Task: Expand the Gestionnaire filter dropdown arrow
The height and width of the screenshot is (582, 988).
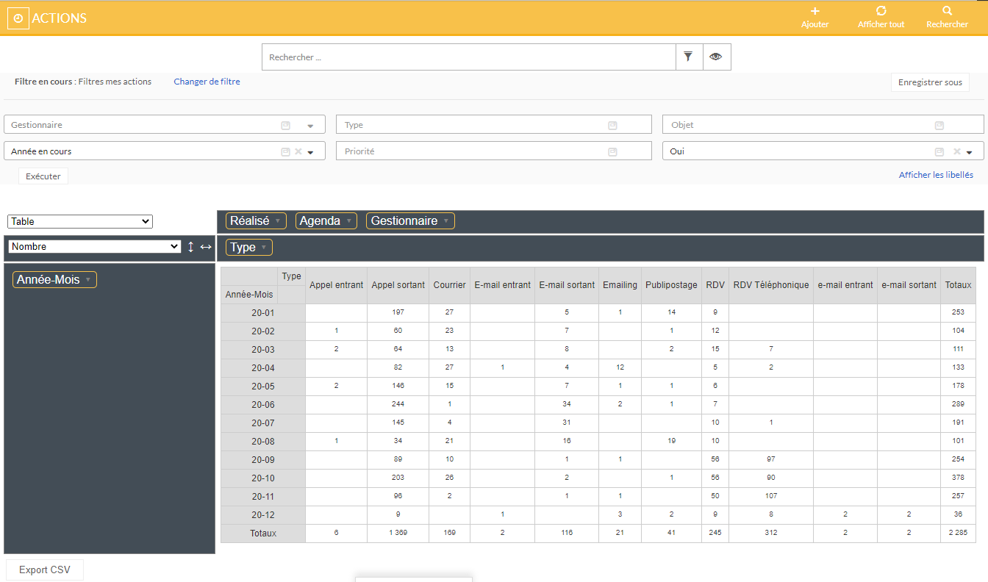Action: coord(310,126)
